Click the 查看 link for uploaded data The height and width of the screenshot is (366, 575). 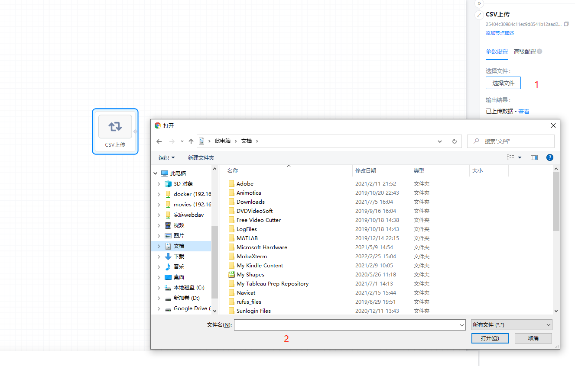[x=524, y=112]
